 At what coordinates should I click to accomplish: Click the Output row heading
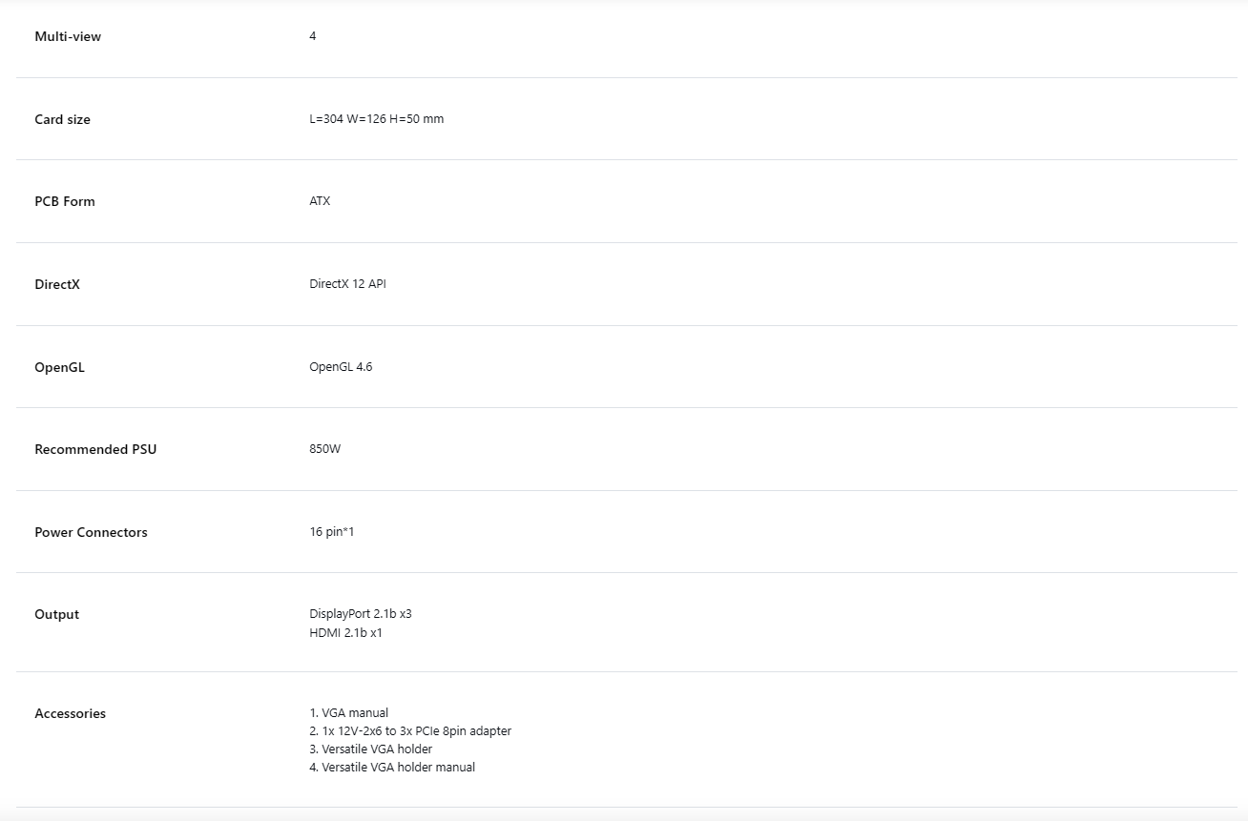[57, 614]
